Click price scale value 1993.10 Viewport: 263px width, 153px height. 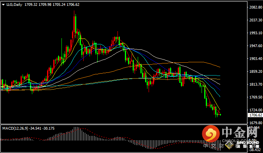point(256,33)
